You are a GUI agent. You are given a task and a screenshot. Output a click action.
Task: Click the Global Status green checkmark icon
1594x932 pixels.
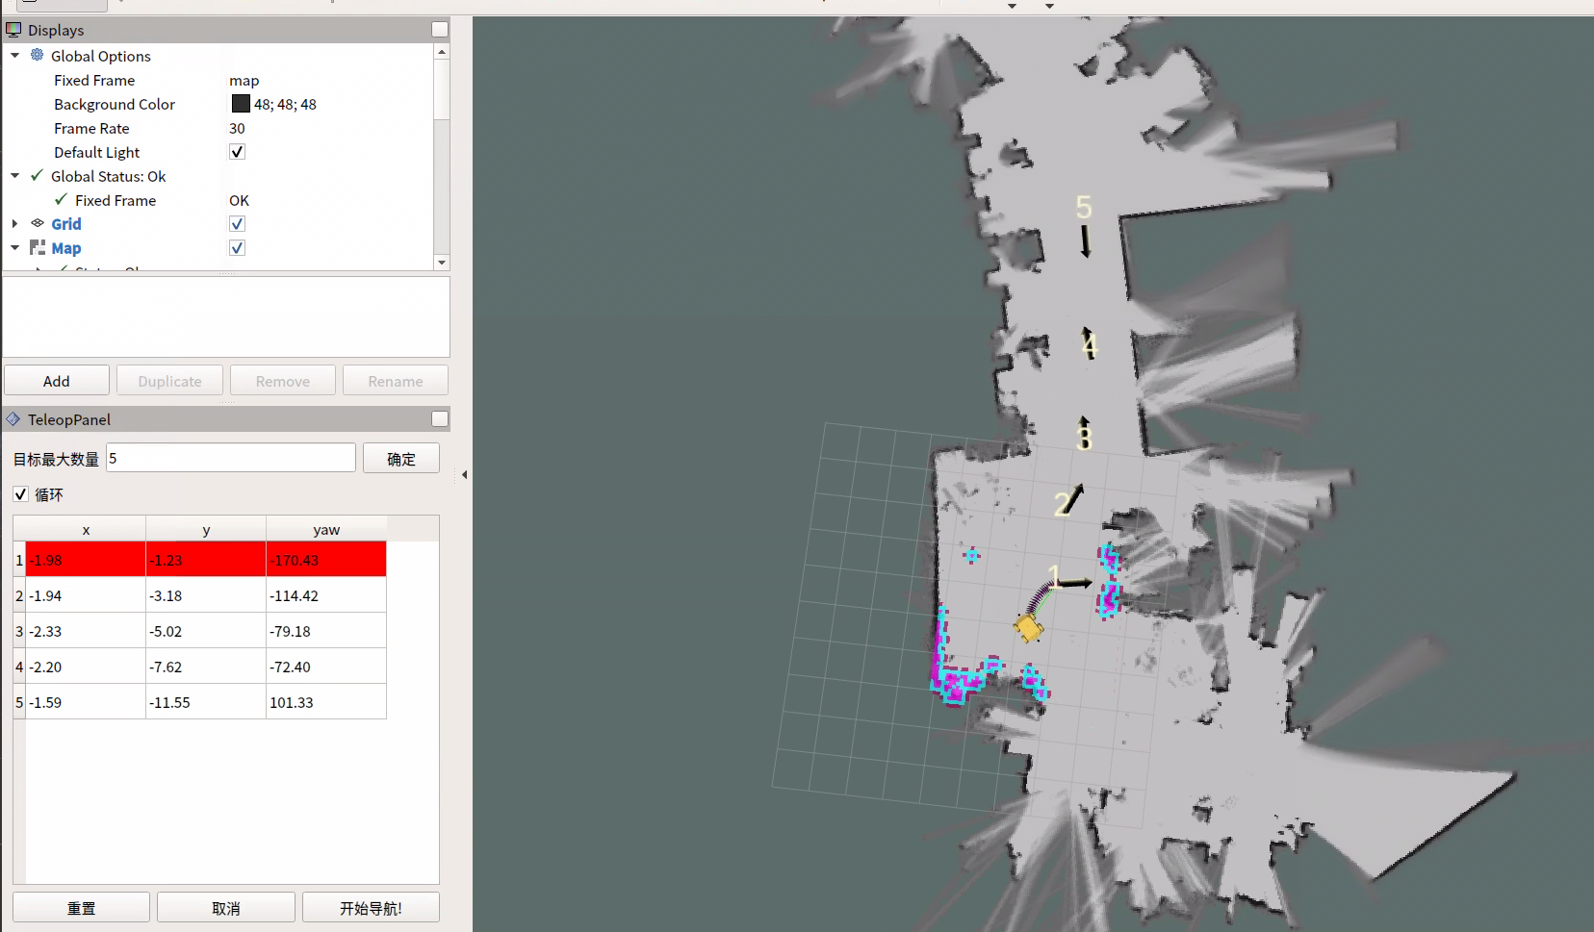(x=38, y=176)
